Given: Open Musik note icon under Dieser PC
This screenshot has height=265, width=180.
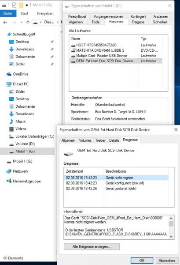Looking at the screenshot, I should click(11, 121).
